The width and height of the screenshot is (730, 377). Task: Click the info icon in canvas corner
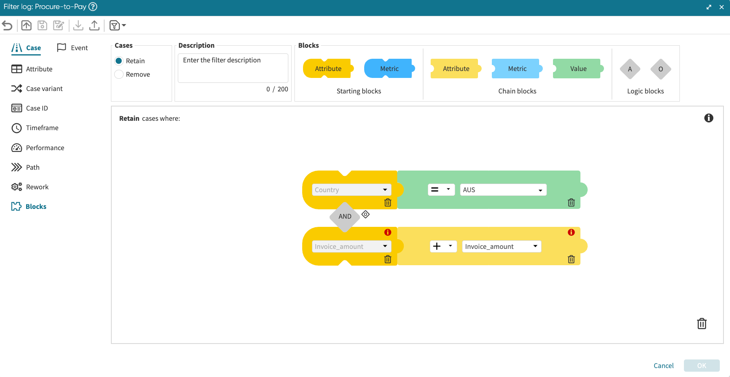pyautogui.click(x=708, y=118)
